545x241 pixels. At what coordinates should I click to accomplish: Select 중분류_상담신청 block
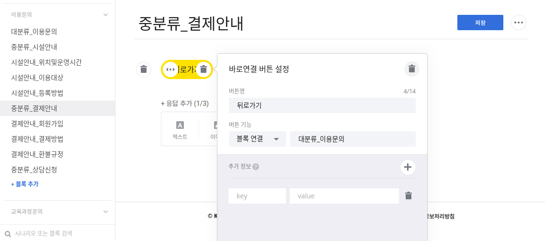pos(34,170)
